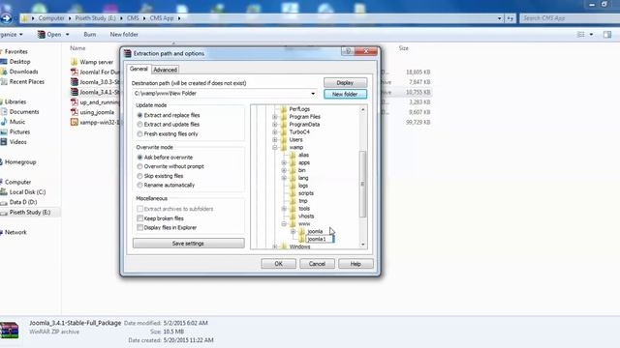Click the dialog's help question mark button

pyautogui.click(x=348, y=51)
